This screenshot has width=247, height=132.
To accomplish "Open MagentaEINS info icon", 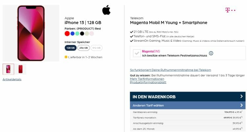I will 211,53.
